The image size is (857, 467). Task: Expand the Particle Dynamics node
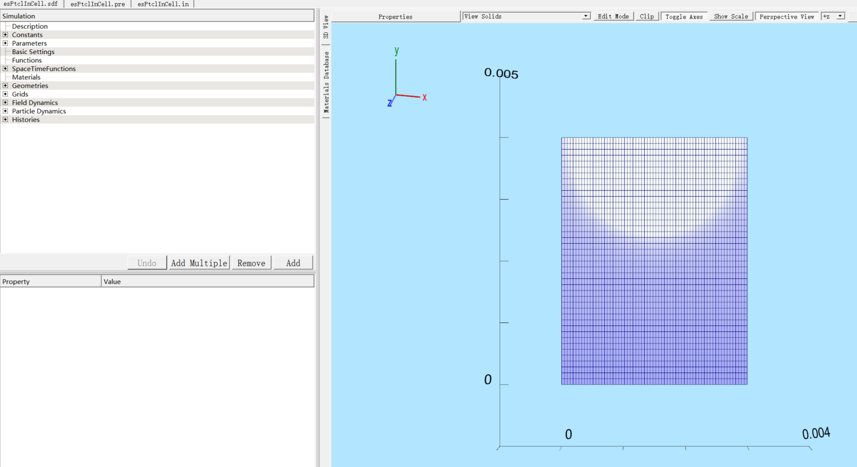[x=5, y=111]
